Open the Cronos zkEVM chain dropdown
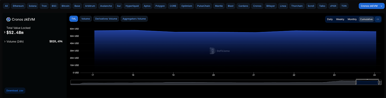The width and height of the screenshot is (386, 98). click(371, 6)
